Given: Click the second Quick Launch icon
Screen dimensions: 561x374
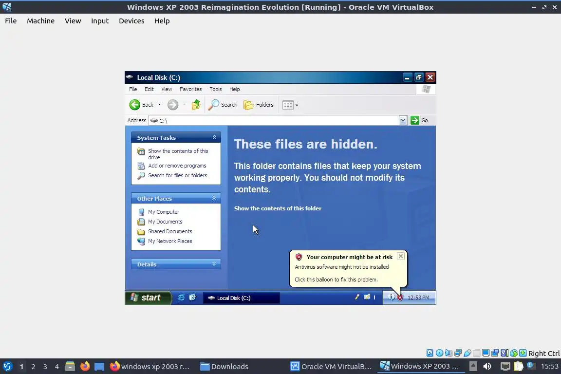Looking at the screenshot, I should coord(192,298).
